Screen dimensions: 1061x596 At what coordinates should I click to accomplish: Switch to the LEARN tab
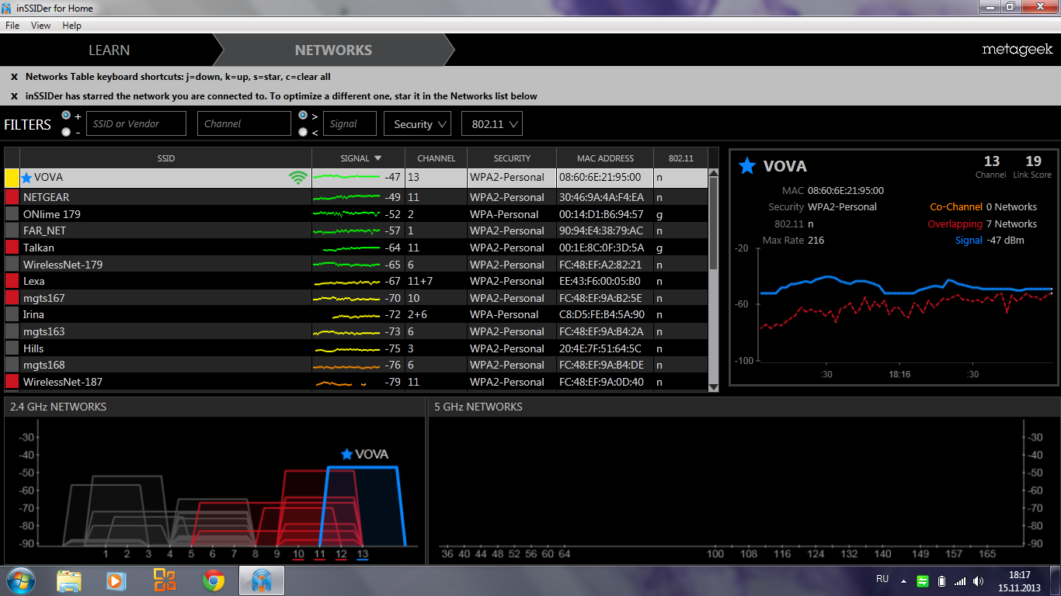(x=109, y=50)
